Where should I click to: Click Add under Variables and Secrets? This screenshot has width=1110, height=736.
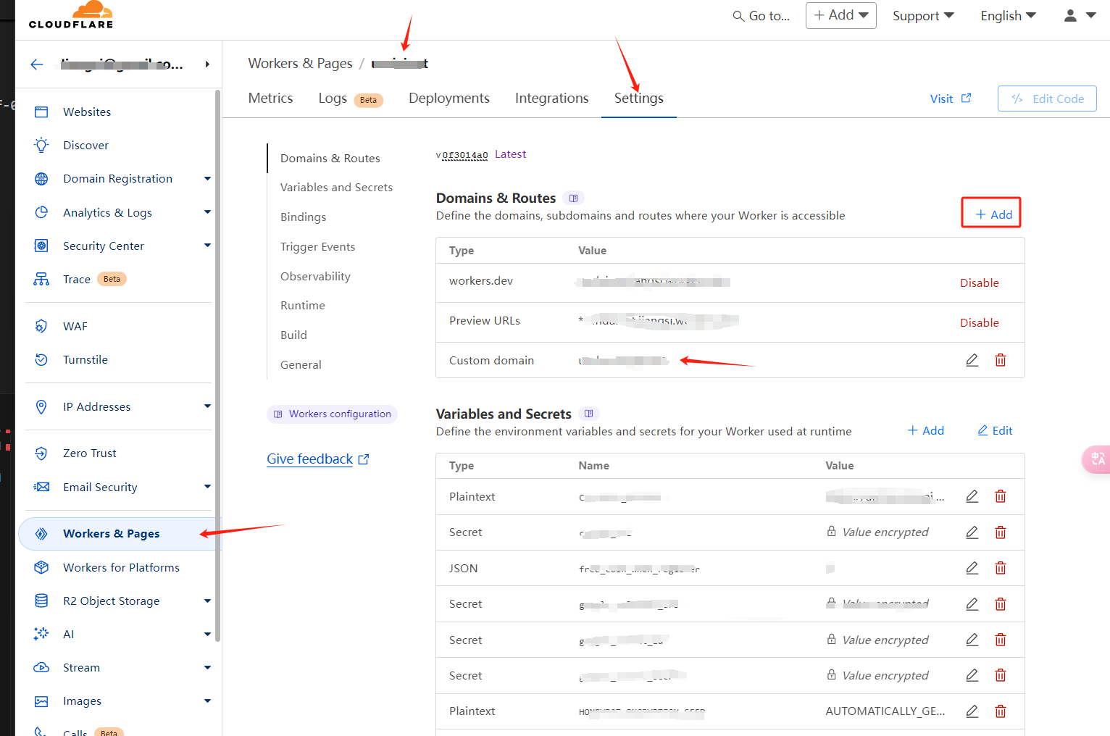coord(926,430)
